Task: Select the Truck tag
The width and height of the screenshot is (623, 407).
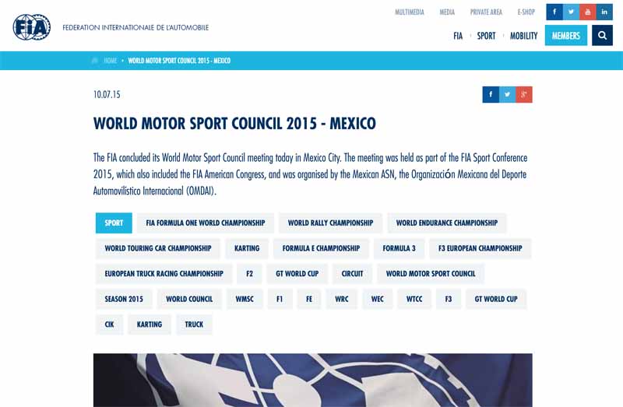Action: click(x=194, y=325)
